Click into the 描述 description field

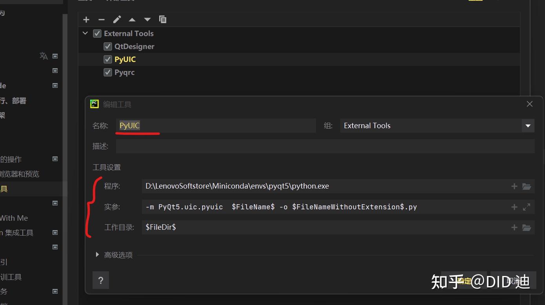pyautogui.click(x=325, y=146)
